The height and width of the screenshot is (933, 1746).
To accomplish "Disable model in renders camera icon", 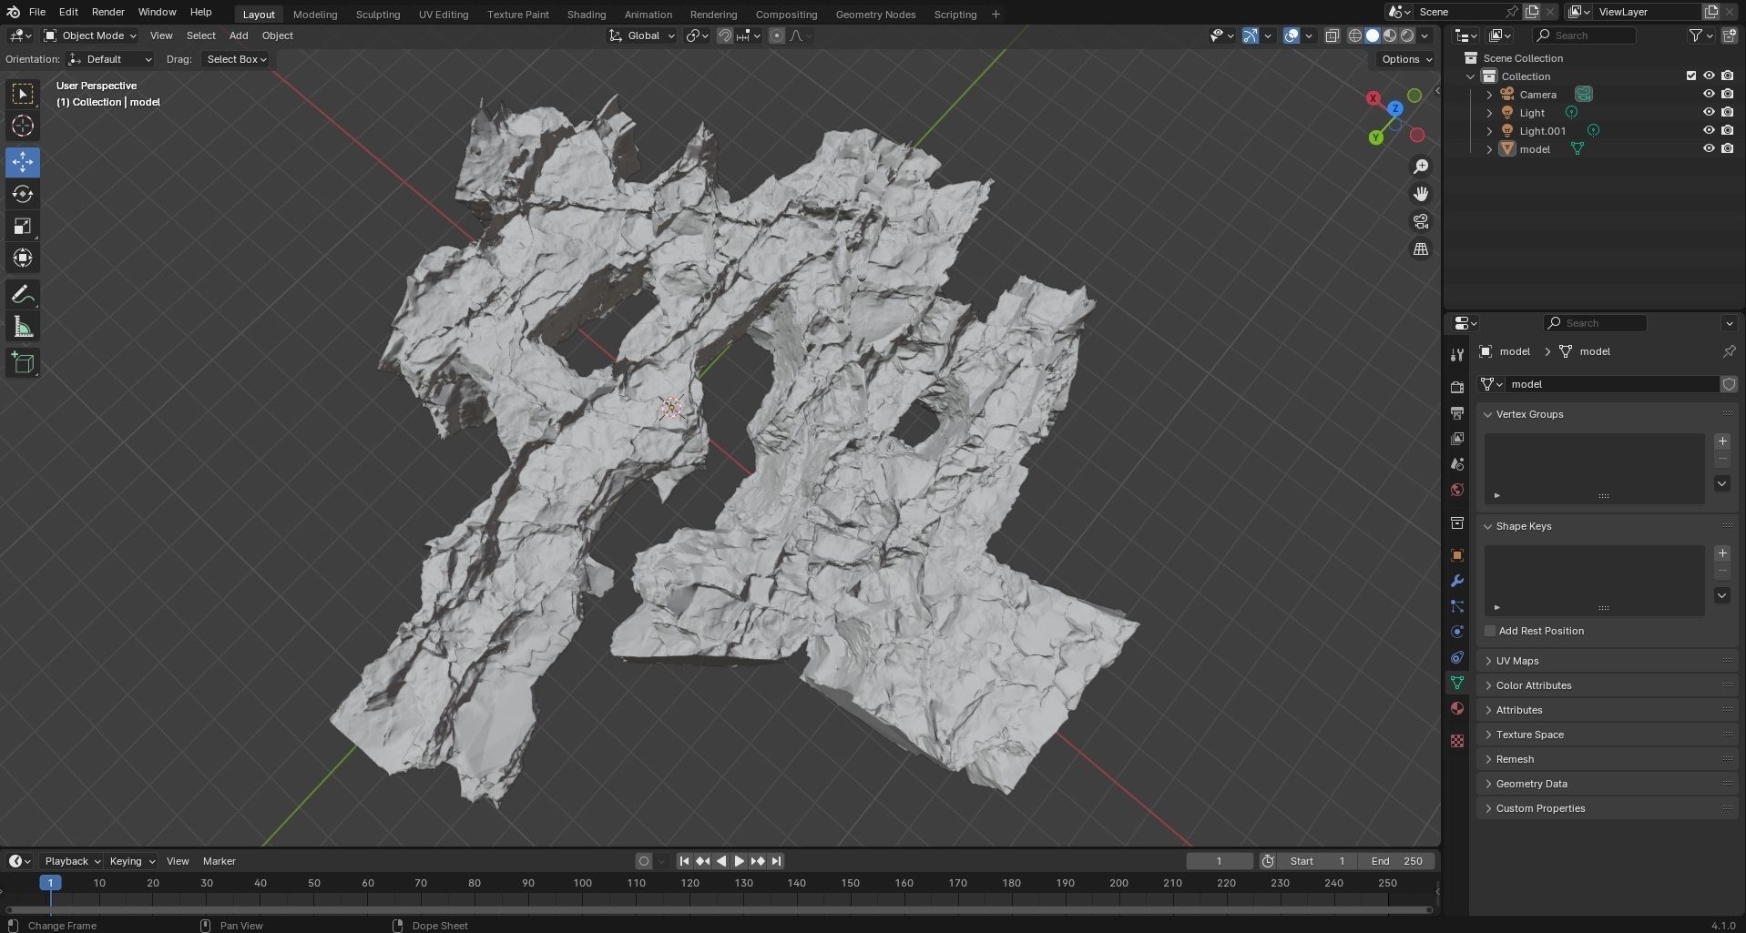I will (x=1727, y=148).
